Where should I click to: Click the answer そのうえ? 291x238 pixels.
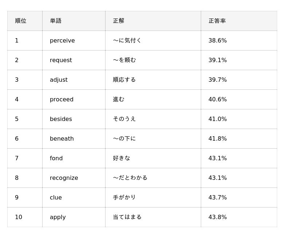(x=124, y=119)
